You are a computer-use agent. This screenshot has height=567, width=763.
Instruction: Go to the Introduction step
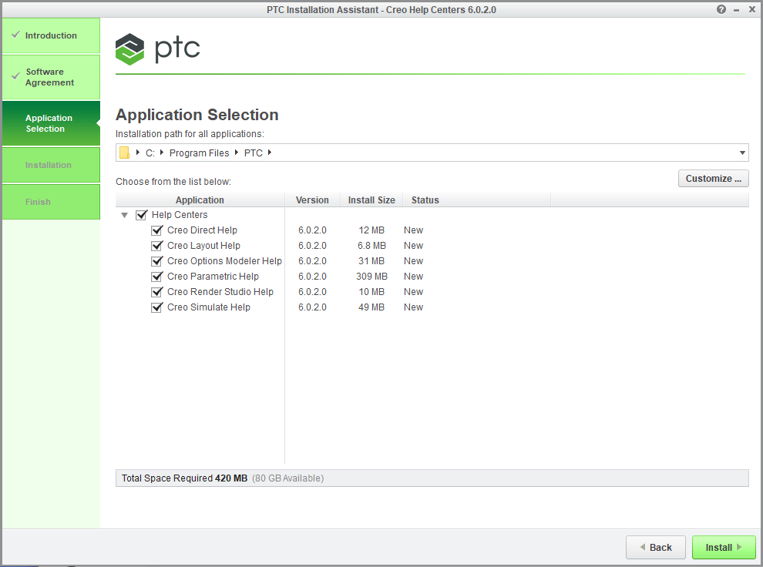[x=51, y=35]
